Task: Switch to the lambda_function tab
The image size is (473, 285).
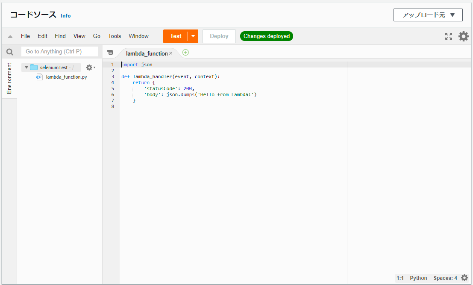Action: [147, 53]
